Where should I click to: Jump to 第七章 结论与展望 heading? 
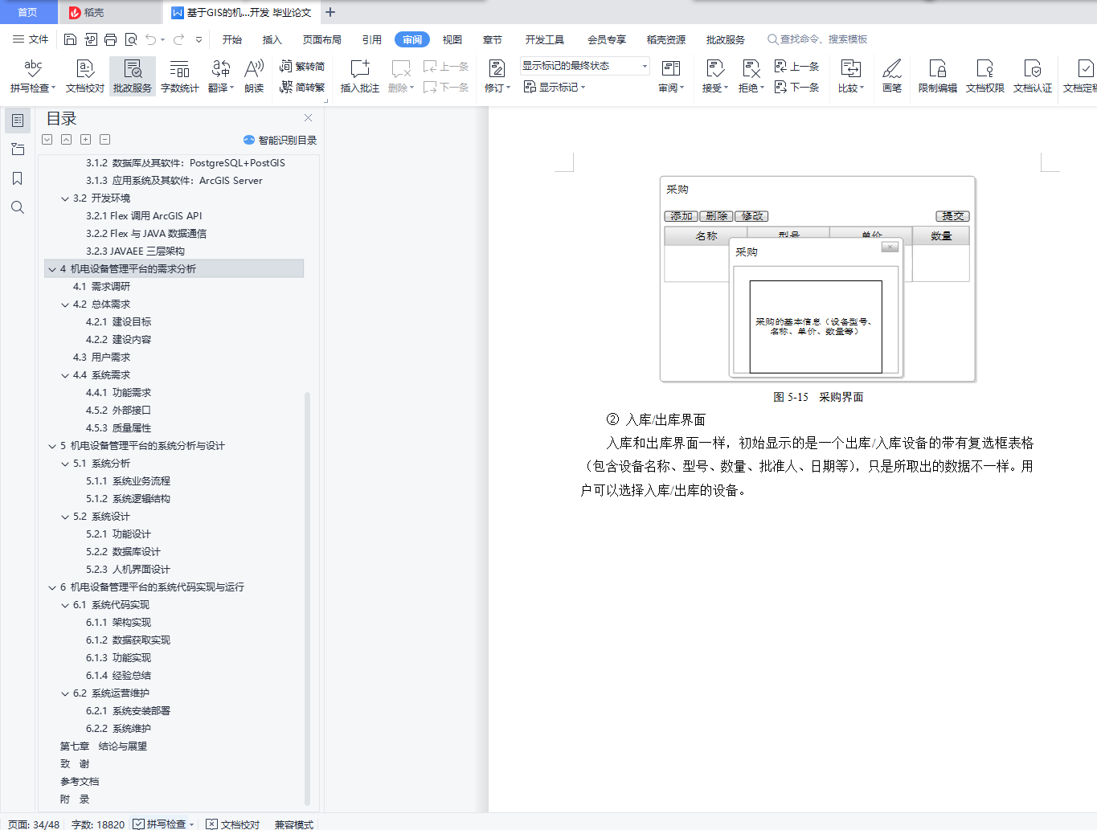pyautogui.click(x=104, y=746)
